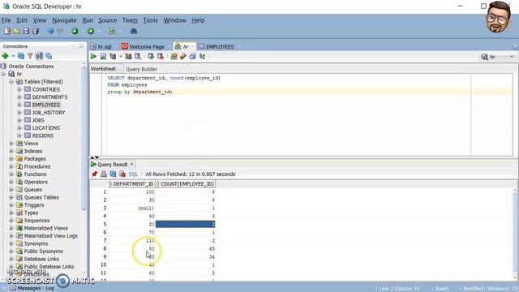Select the Worksheet tab

coord(103,69)
